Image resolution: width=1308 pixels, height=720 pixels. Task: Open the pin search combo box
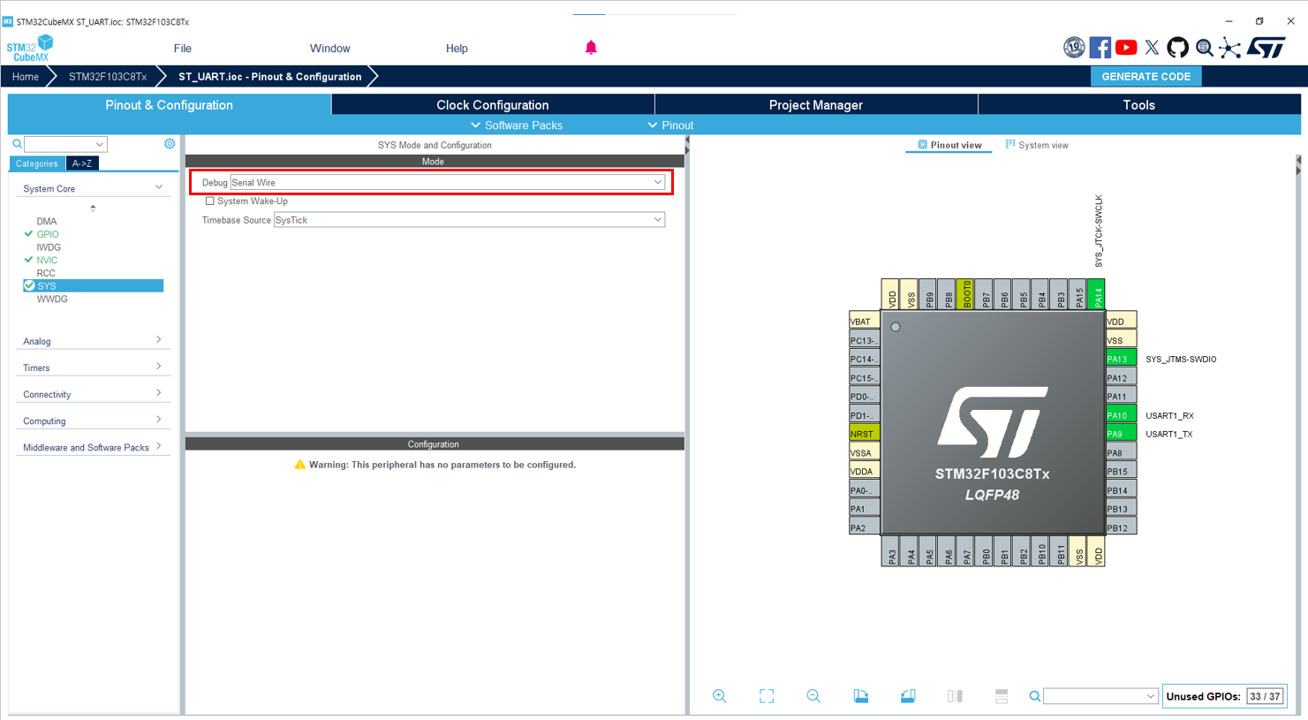1100,696
